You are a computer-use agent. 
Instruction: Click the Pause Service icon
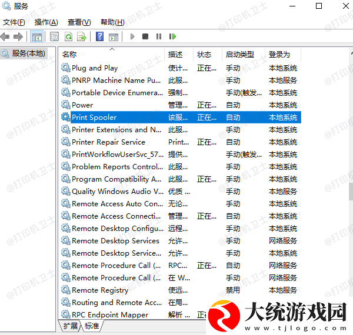[x=159, y=36]
